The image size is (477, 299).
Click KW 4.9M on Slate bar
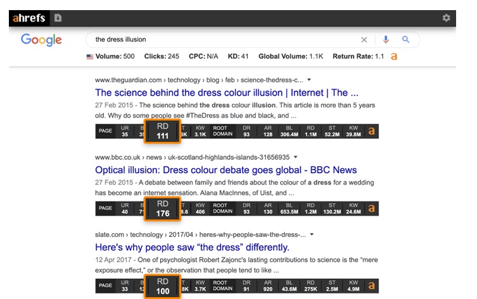(x=353, y=286)
